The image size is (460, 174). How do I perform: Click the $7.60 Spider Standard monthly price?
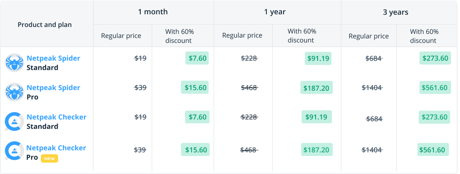pos(197,58)
